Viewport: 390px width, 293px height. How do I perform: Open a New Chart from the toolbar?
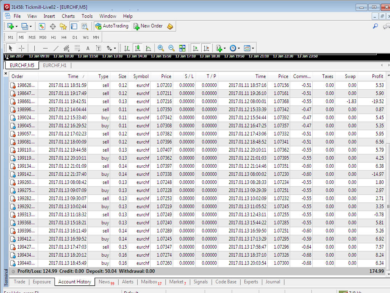pos(10,26)
